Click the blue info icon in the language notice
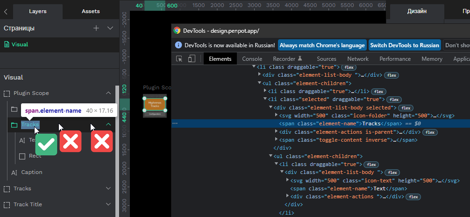Viewport: 470px width, 217px height. 178,45
